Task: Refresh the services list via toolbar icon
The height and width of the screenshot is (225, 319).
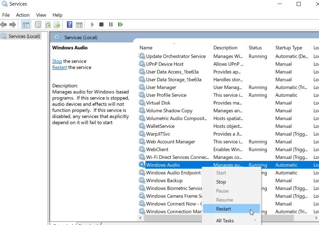Action: [48, 25]
